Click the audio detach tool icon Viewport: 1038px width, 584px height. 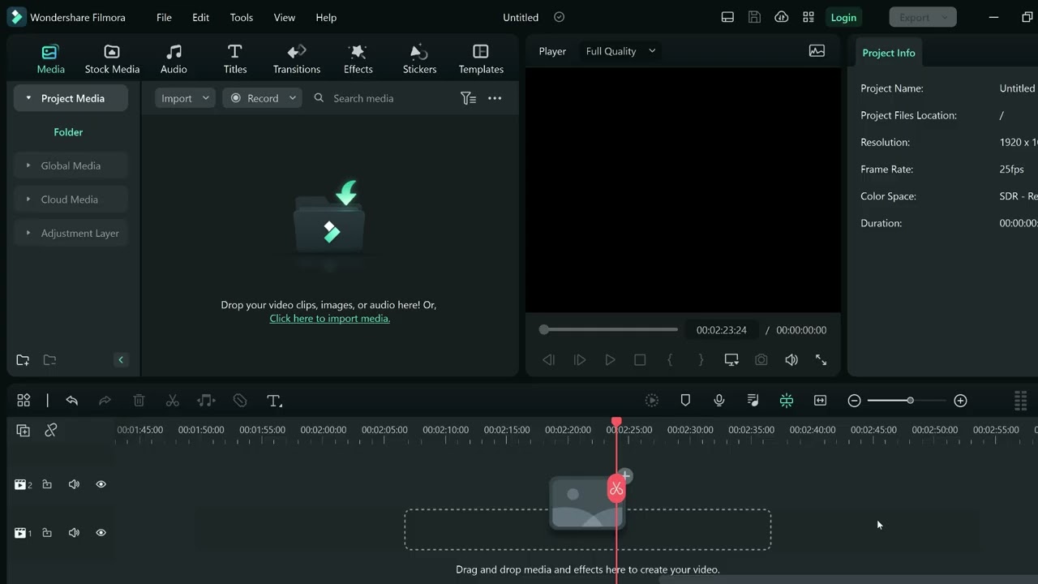click(206, 401)
